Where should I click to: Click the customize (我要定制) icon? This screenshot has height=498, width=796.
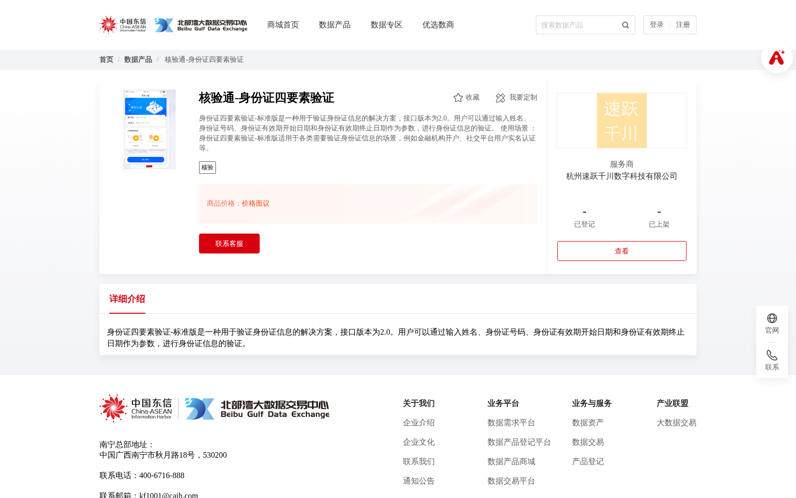pyautogui.click(x=500, y=98)
